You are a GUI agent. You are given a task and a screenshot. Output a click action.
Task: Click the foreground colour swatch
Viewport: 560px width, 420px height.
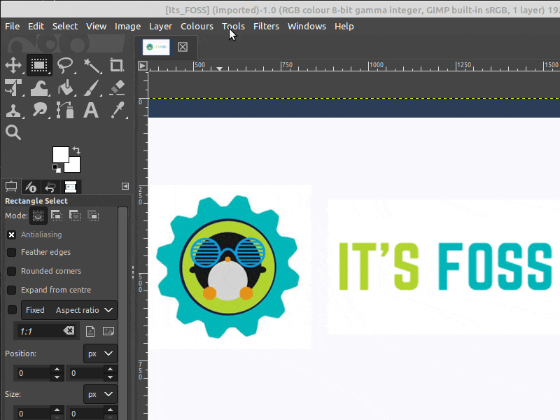coord(60,154)
